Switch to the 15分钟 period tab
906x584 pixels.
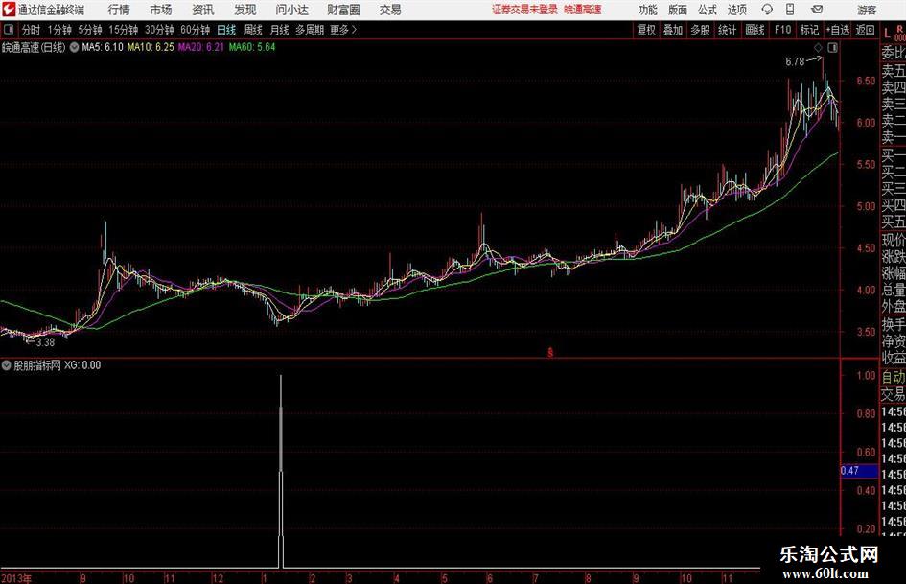coord(123,30)
